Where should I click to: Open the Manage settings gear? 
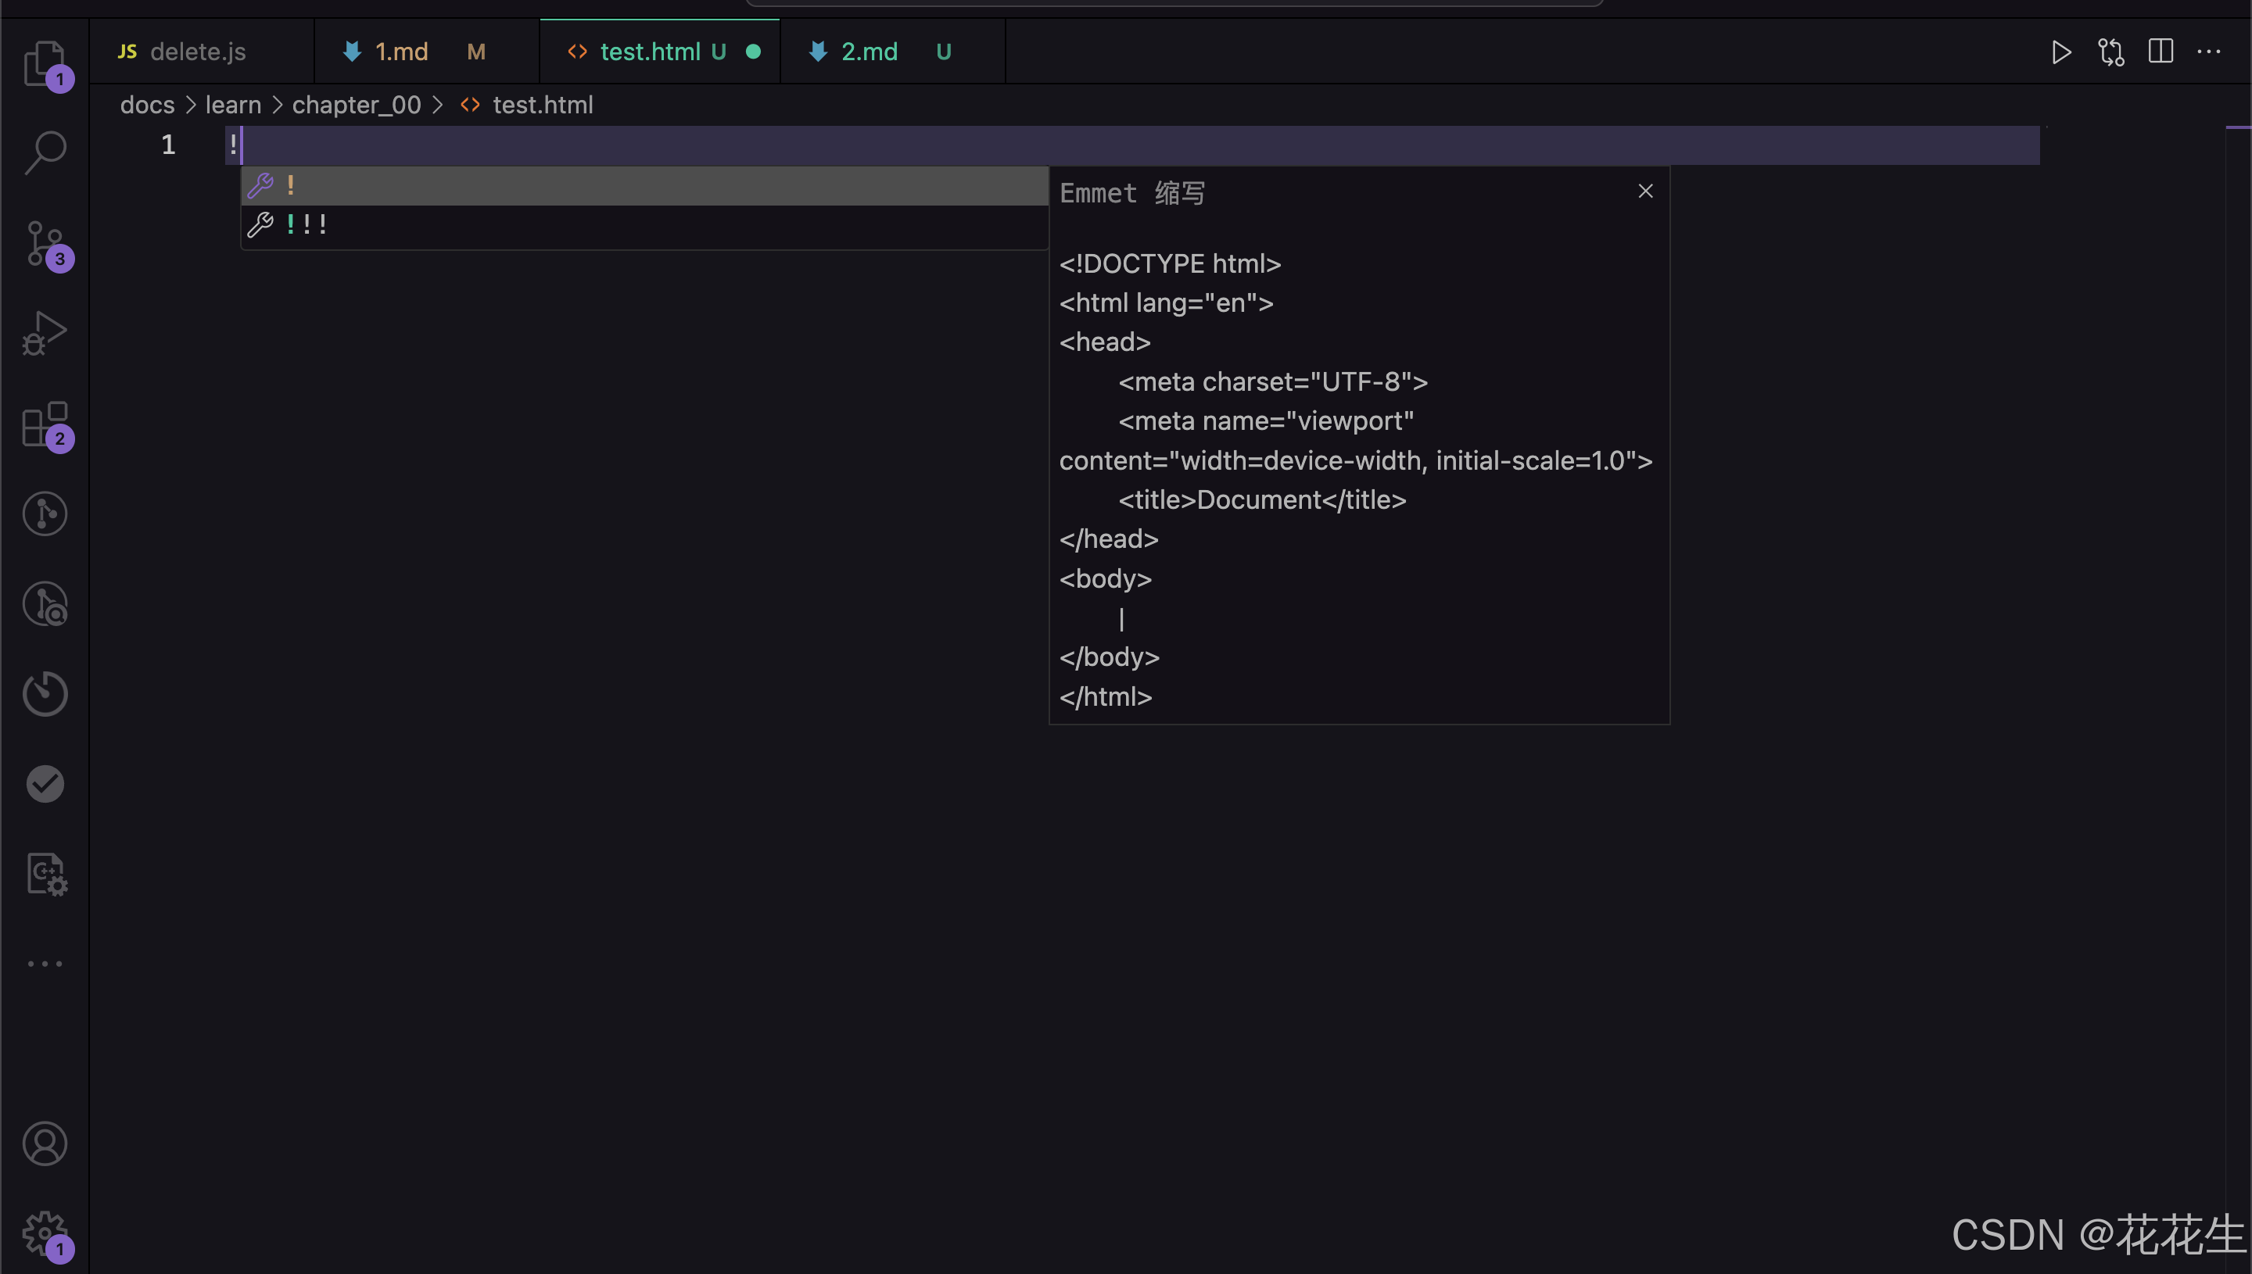(x=44, y=1234)
